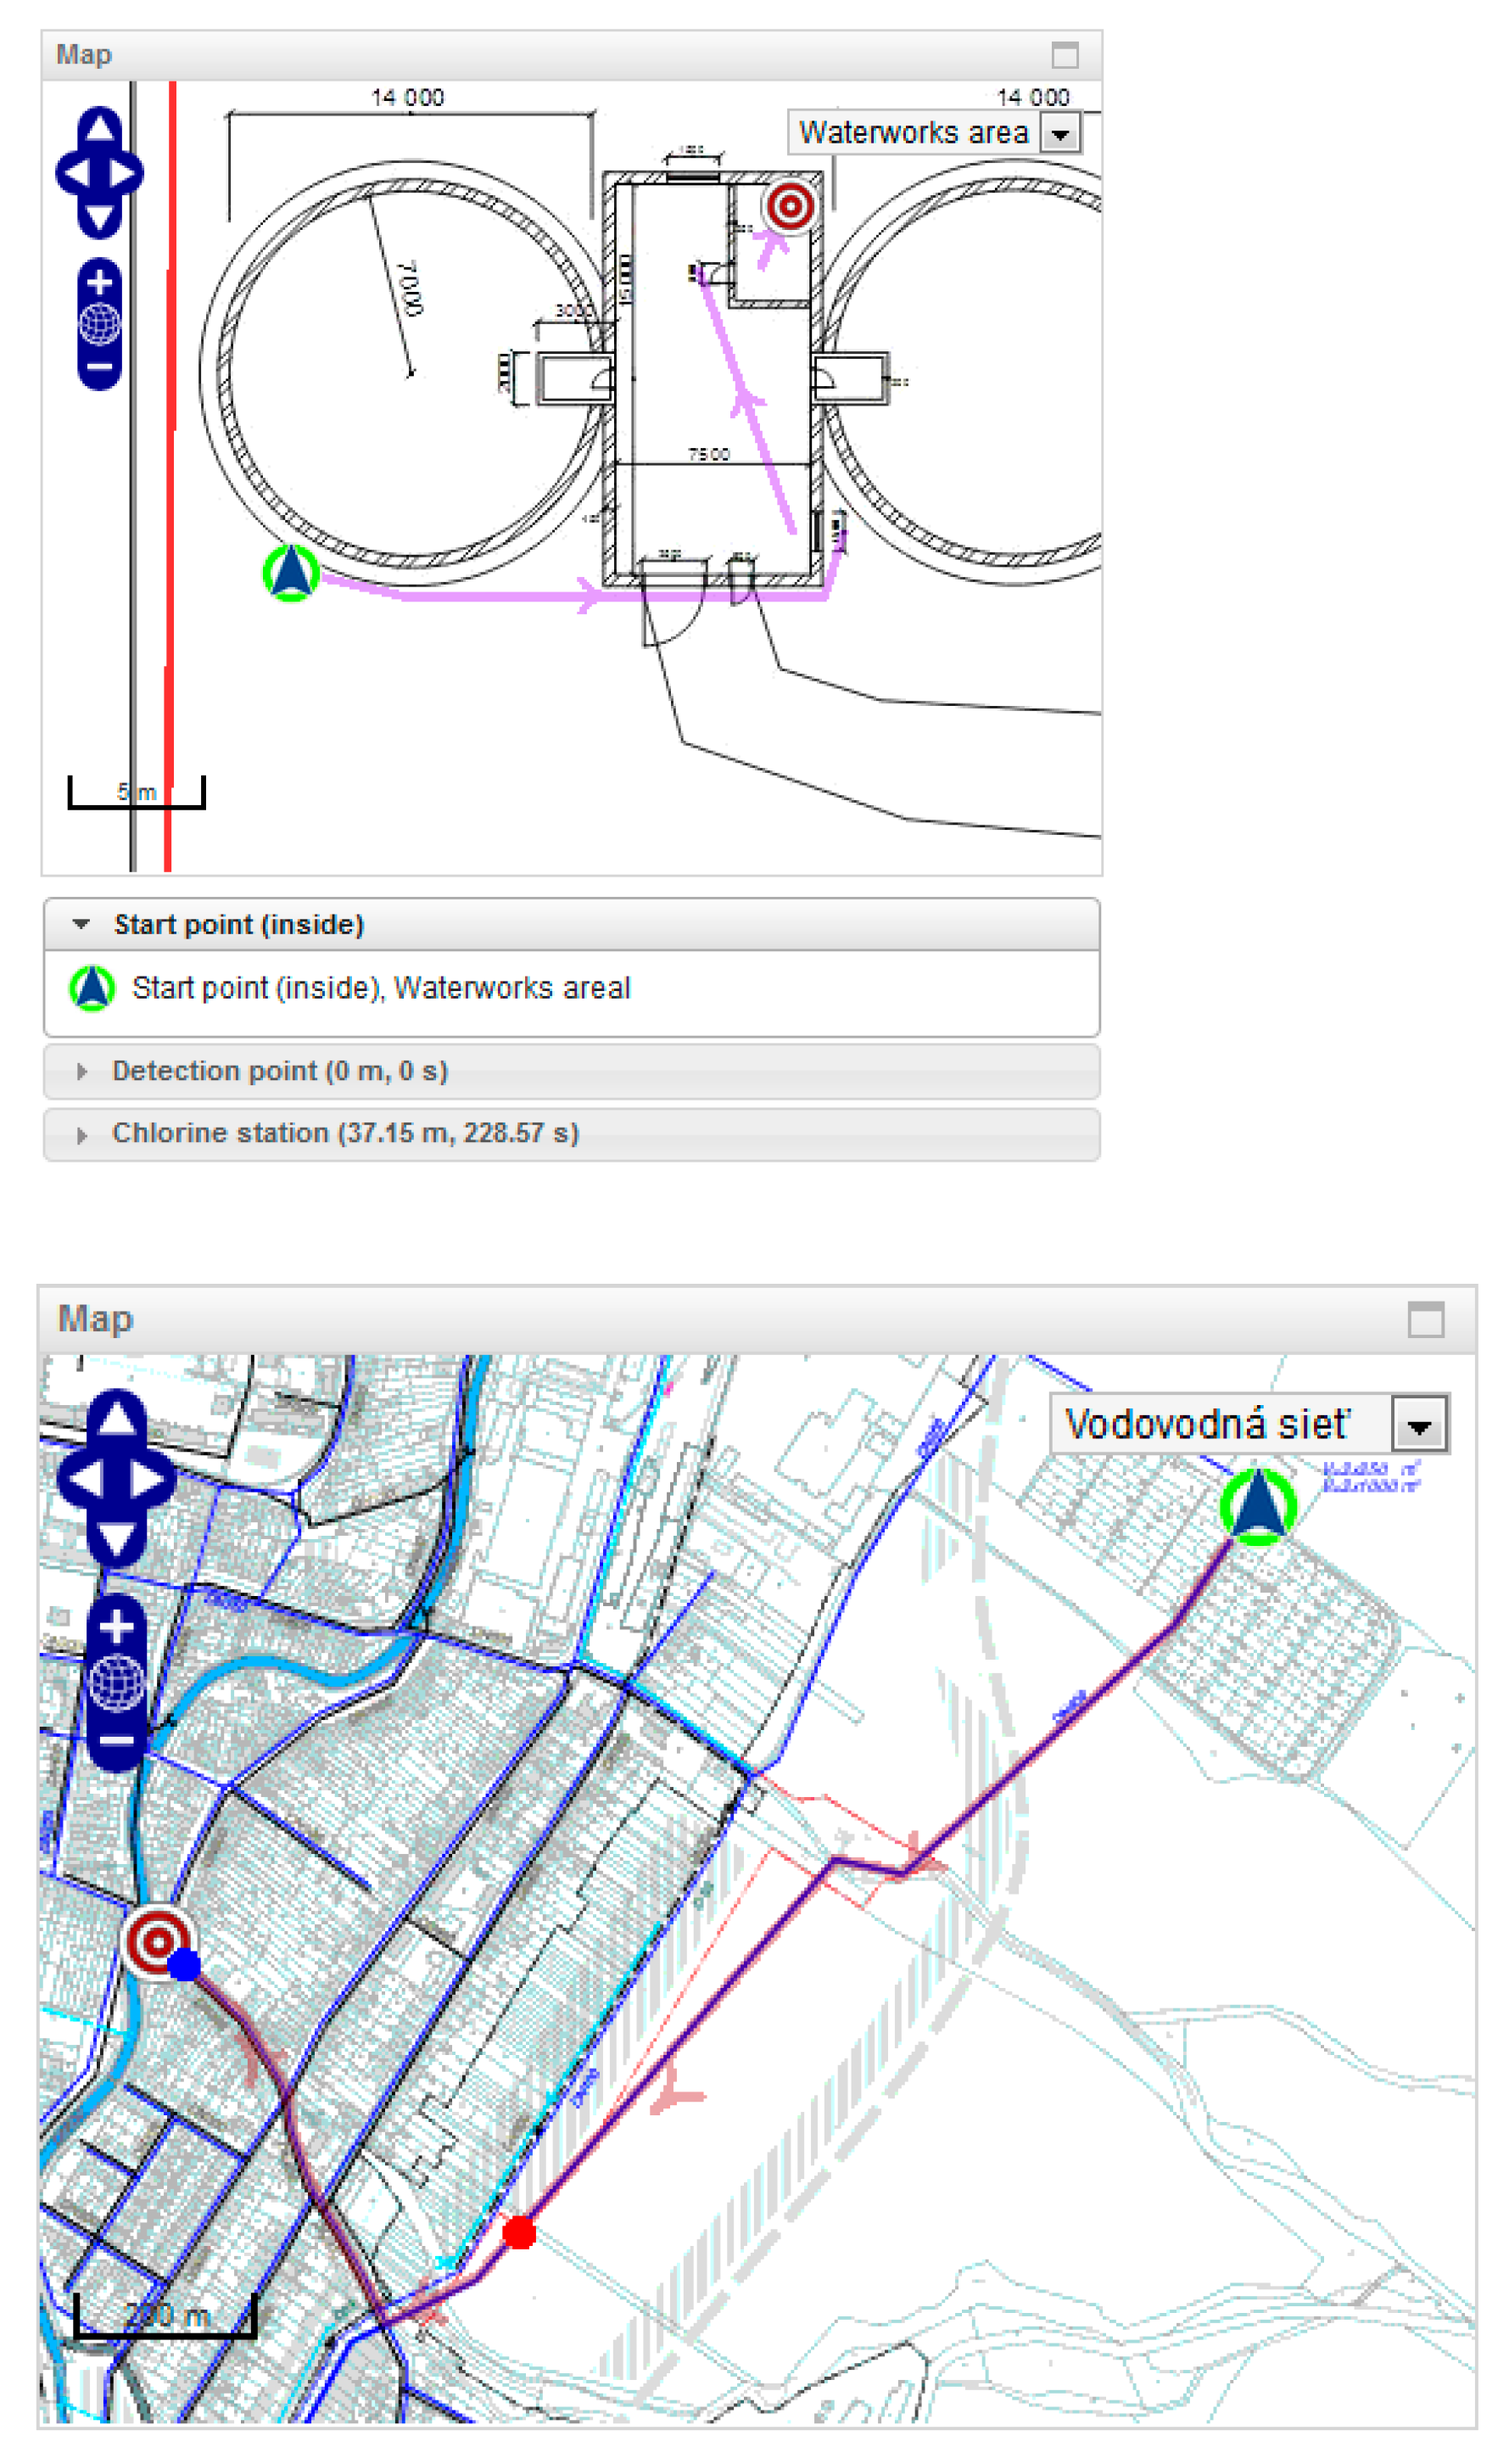The height and width of the screenshot is (2464, 1509).
Task: Maximize the lower Map panel
Action: [1425, 1320]
